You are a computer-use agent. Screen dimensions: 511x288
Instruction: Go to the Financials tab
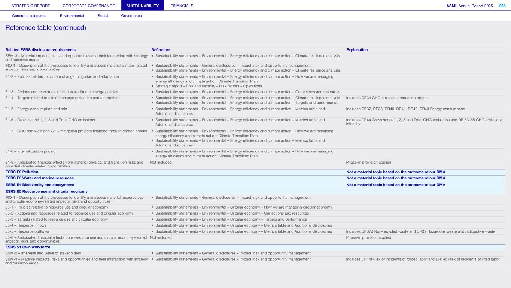[x=182, y=6]
